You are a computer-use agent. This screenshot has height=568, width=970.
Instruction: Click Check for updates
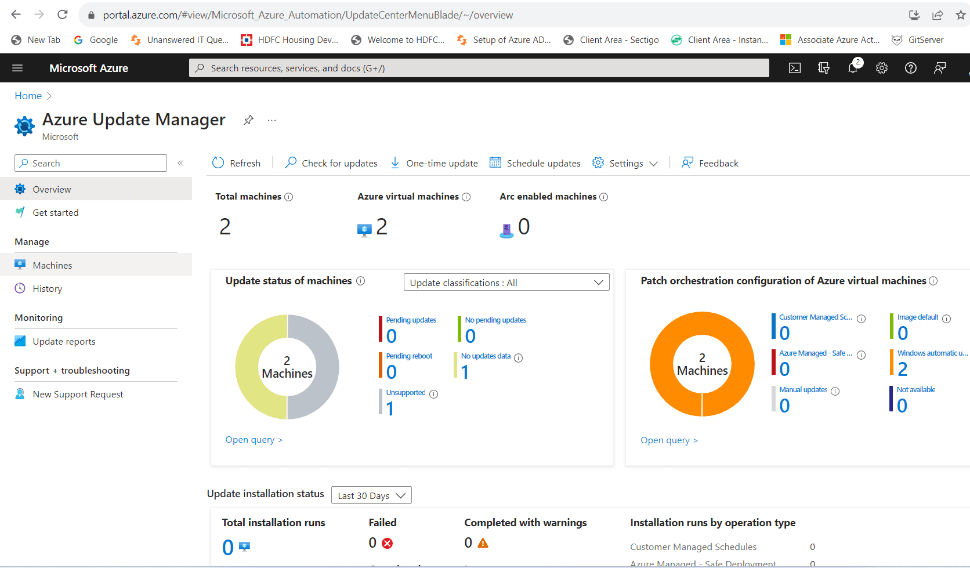coord(331,163)
